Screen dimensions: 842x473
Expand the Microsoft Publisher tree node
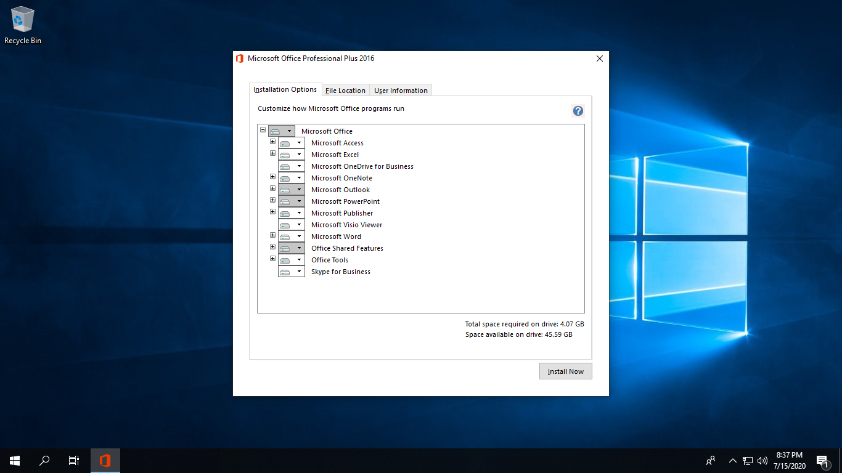[x=273, y=212]
